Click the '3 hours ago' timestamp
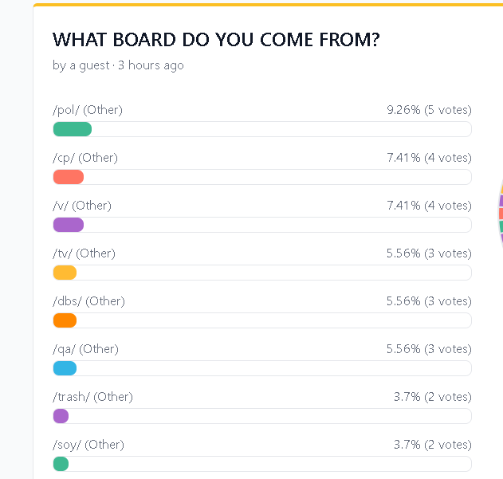 (151, 65)
